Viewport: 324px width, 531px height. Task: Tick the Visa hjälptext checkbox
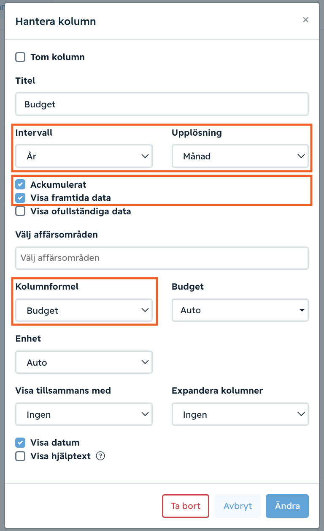[20, 456]
